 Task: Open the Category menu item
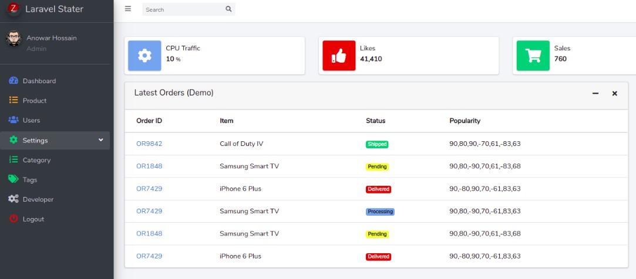pos(36,160)
